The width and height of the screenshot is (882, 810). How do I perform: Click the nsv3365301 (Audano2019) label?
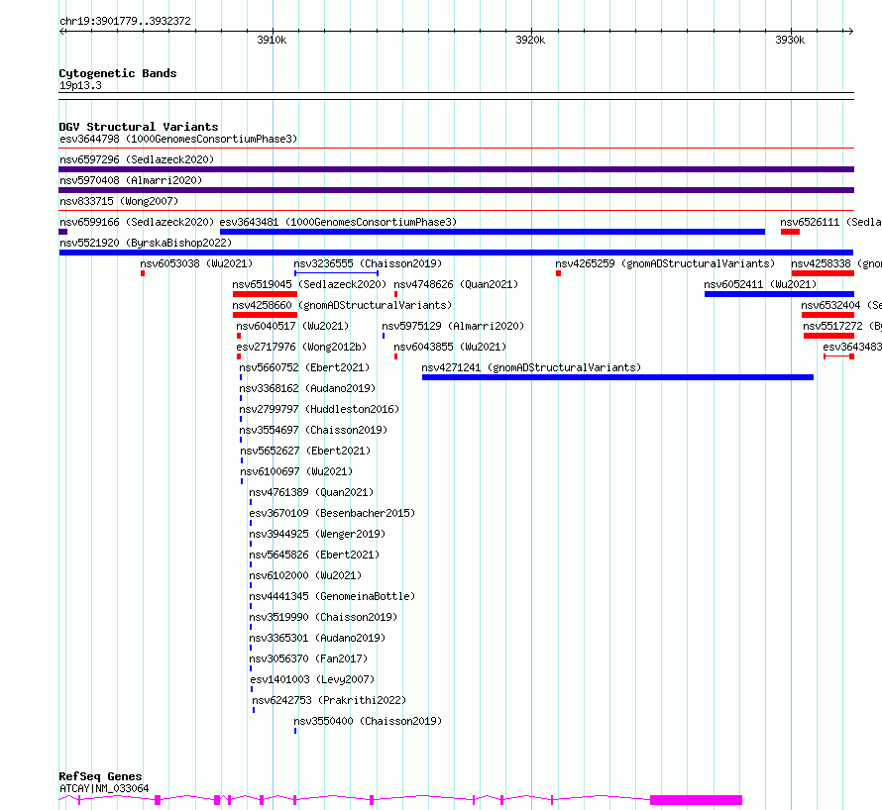coord(317,638)
